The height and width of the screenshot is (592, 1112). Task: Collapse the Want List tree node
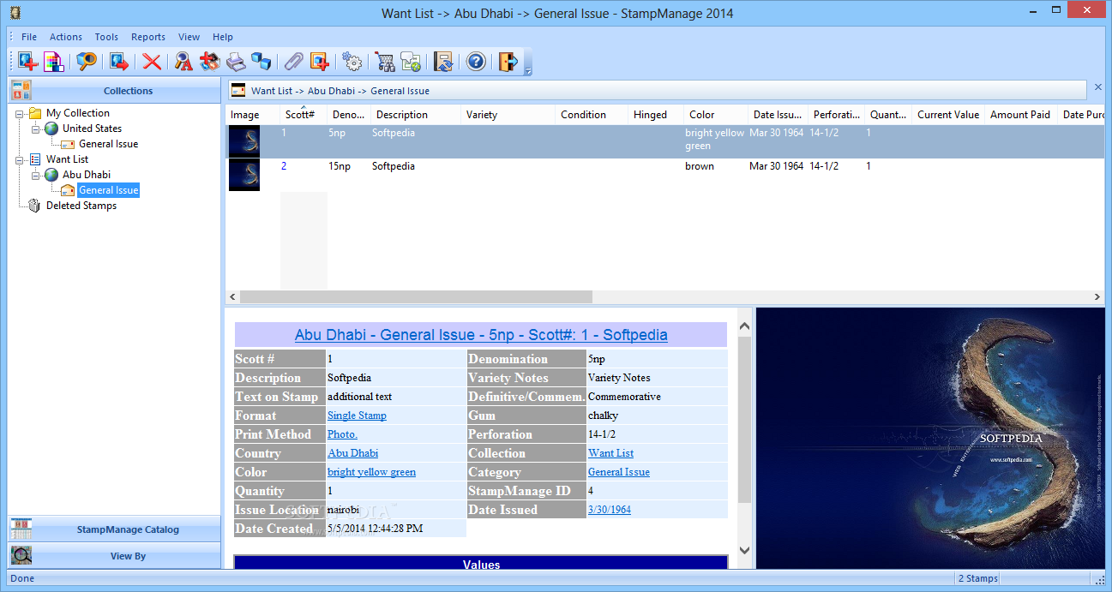pos(20,159)
